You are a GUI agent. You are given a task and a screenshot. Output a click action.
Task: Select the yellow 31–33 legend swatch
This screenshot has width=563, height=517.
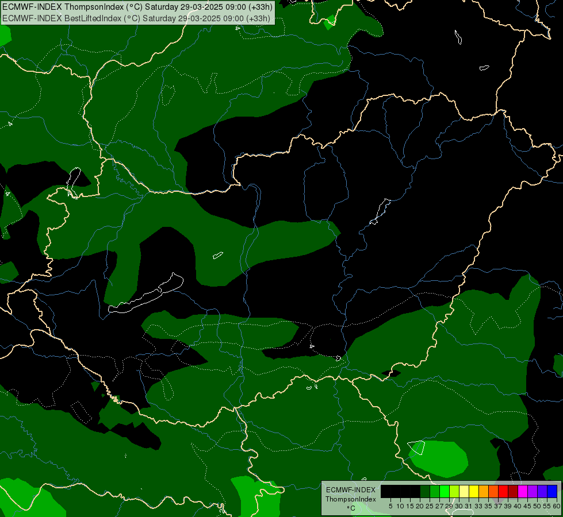coord(474,492)
